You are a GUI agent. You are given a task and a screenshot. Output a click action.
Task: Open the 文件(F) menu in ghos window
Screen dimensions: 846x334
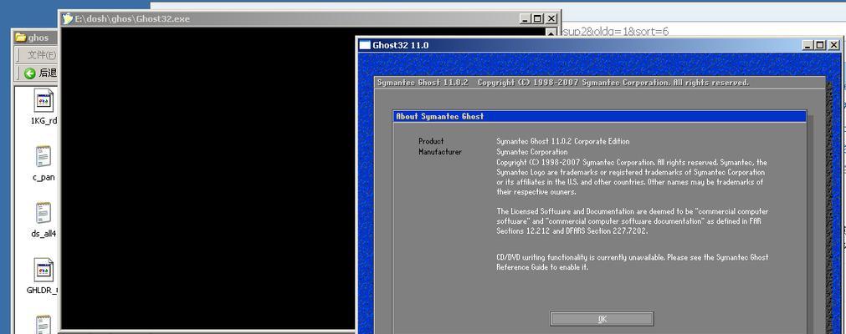point(41,55)
